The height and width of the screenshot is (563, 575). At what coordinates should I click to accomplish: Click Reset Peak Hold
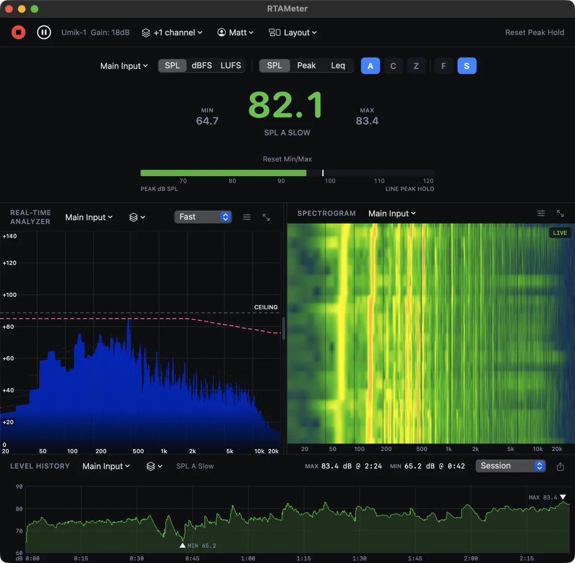(535, 33)
